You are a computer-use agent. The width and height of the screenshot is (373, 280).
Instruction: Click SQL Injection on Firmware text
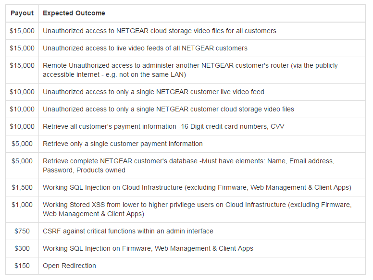coord(148,248)
